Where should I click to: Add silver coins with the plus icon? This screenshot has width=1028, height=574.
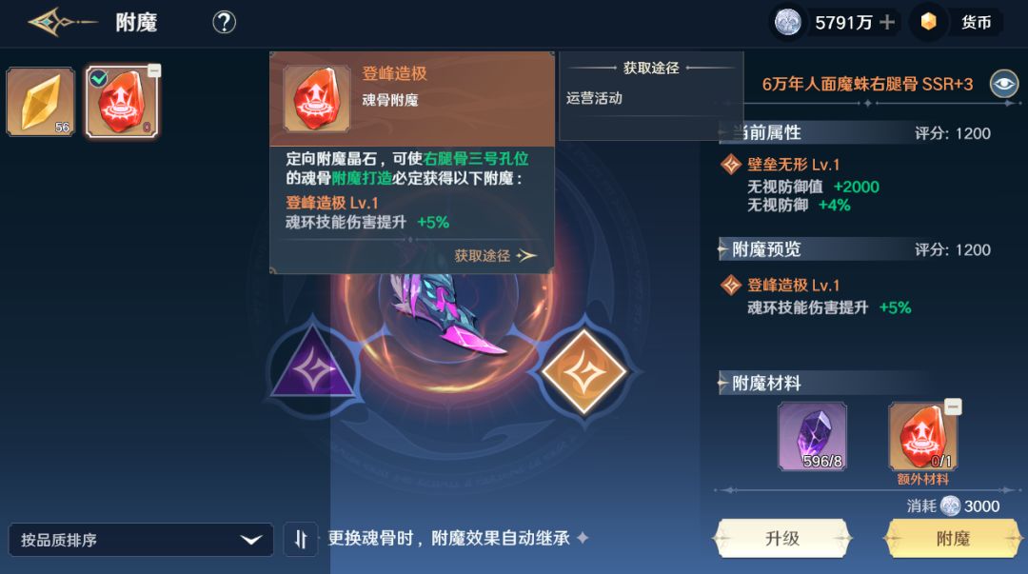(887, 22)
